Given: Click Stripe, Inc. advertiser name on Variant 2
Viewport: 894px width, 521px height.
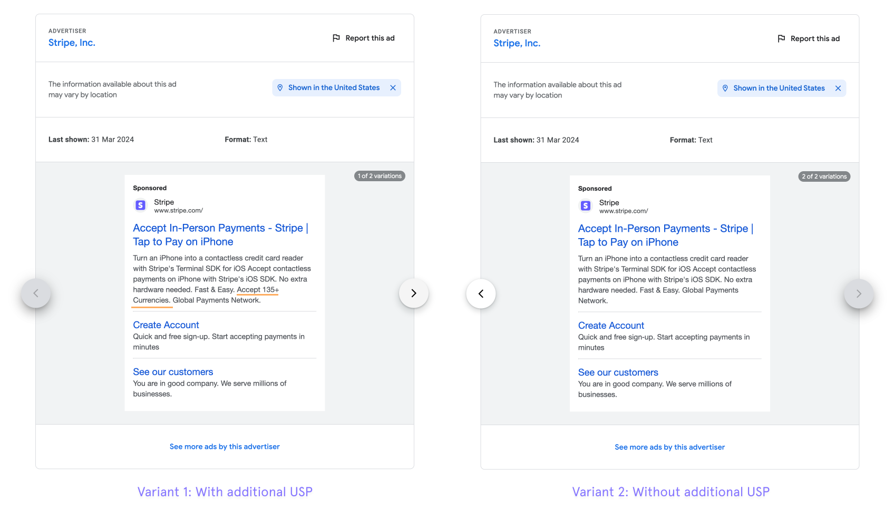Looking at the screenshot, I should (517, 43).
